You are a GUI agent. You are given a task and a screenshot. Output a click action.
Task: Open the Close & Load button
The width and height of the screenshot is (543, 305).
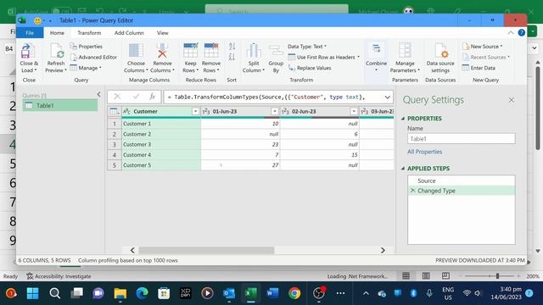28,58
